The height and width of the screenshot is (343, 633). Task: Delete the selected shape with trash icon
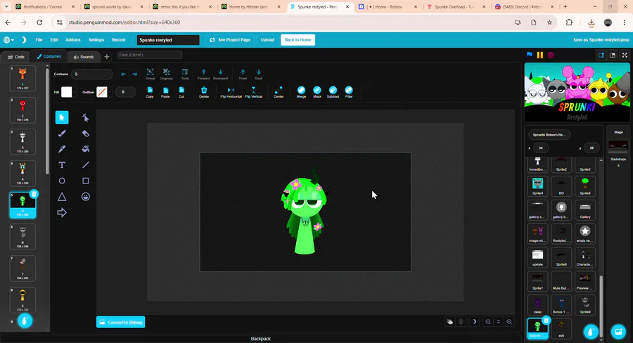[204, 92]
